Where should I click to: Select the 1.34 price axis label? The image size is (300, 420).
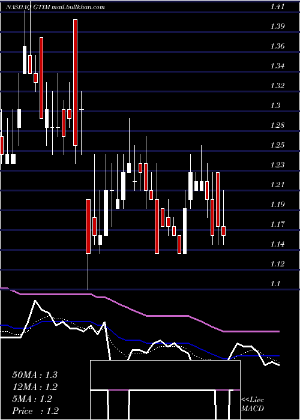click(277, 66)
